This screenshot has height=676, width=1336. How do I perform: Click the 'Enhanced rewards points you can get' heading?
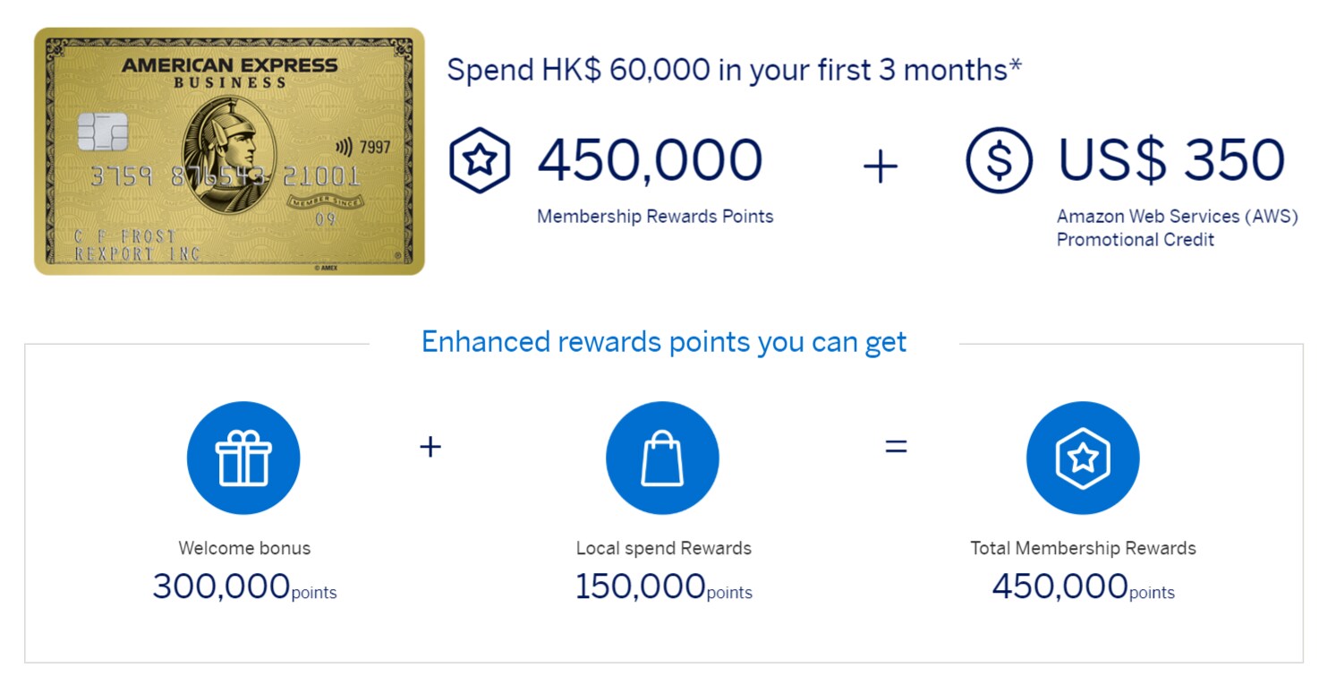coord(664,342)
